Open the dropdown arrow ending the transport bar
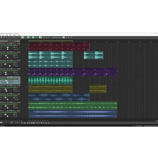Image resolution: width=158 pixels, height=159 pixels. coord(50,123)
